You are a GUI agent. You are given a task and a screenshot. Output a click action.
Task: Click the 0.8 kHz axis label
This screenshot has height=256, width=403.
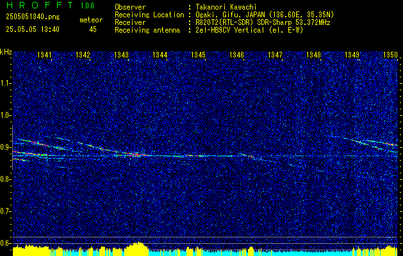pos(6,179)
